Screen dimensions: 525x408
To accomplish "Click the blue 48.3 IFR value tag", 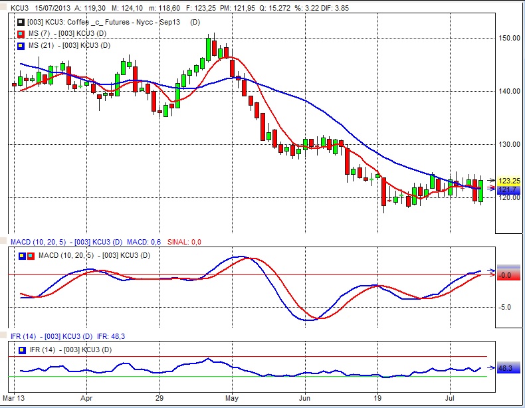I will [508, 367].
